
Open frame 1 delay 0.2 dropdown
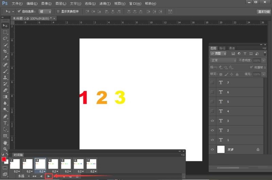pyautogui.click(x=16, y=171)
